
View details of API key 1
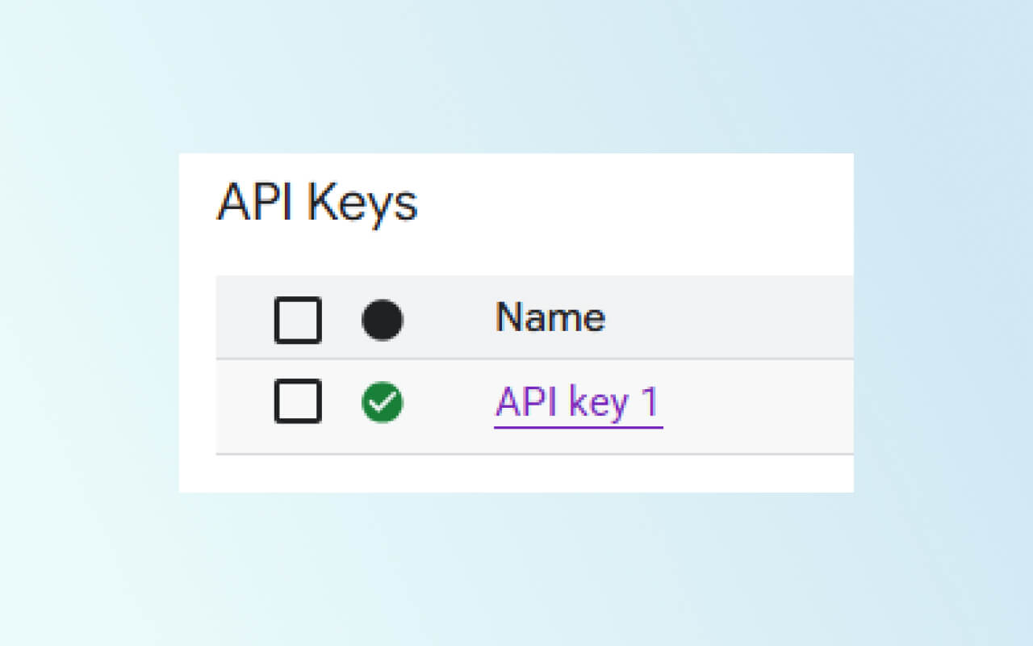(x=578, y=402)
